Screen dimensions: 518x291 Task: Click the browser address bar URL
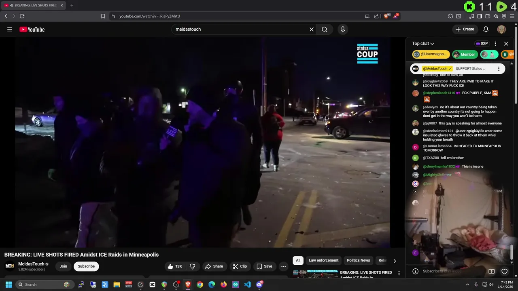pos(150,16)
